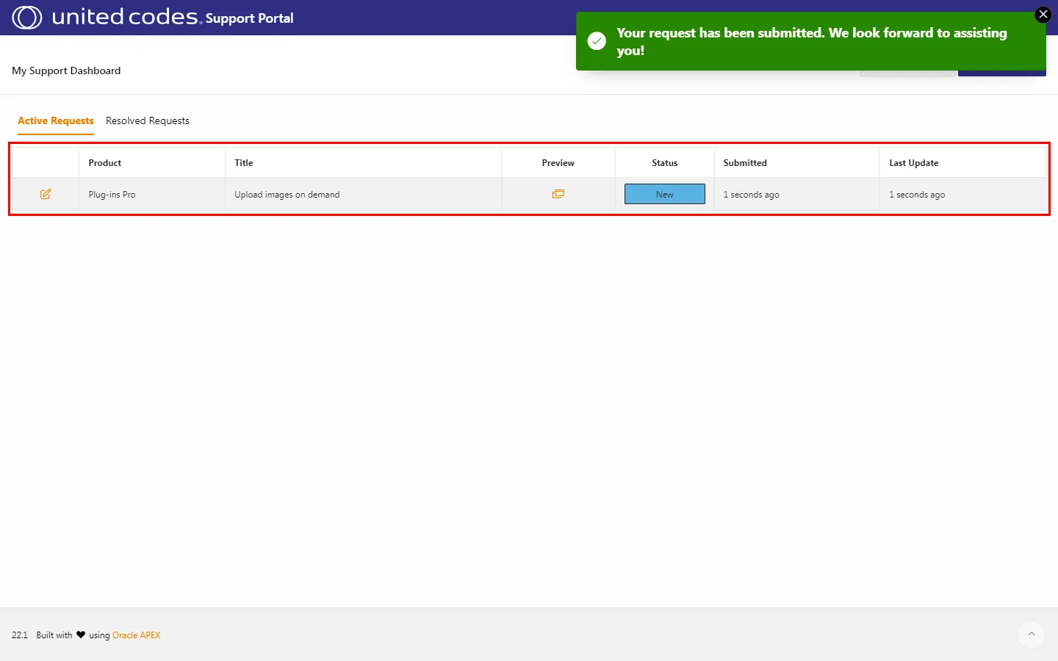Image resolution: width=1058 pixels, height=661 pixels.
Task: Click the Upload images on demand title
Action: click(287, 195)
